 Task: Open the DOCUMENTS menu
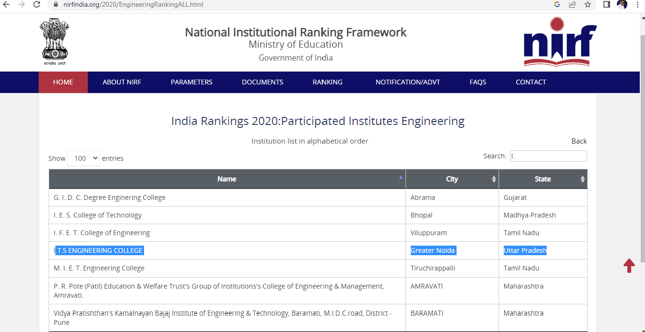pyautogui.click(x=262, y=82)
